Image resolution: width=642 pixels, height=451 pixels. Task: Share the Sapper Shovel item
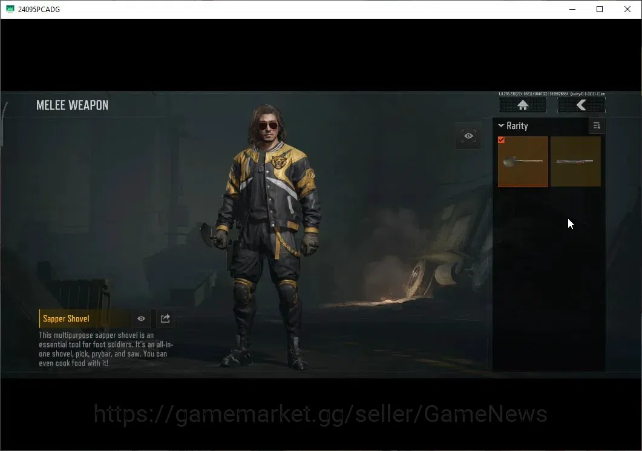[165, 318]
